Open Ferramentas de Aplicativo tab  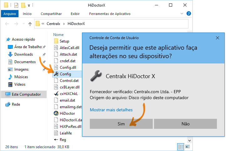tap(110, 14)
